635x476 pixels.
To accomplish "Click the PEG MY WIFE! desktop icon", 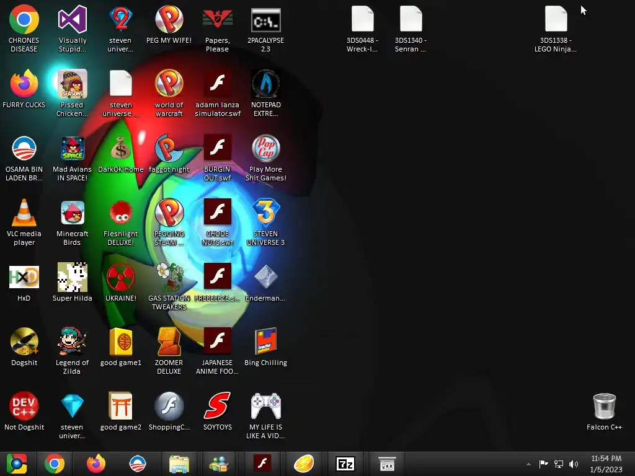I will (x=169, y=25).
